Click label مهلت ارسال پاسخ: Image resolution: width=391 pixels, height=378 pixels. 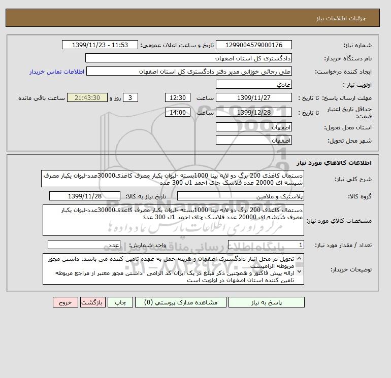347,98
